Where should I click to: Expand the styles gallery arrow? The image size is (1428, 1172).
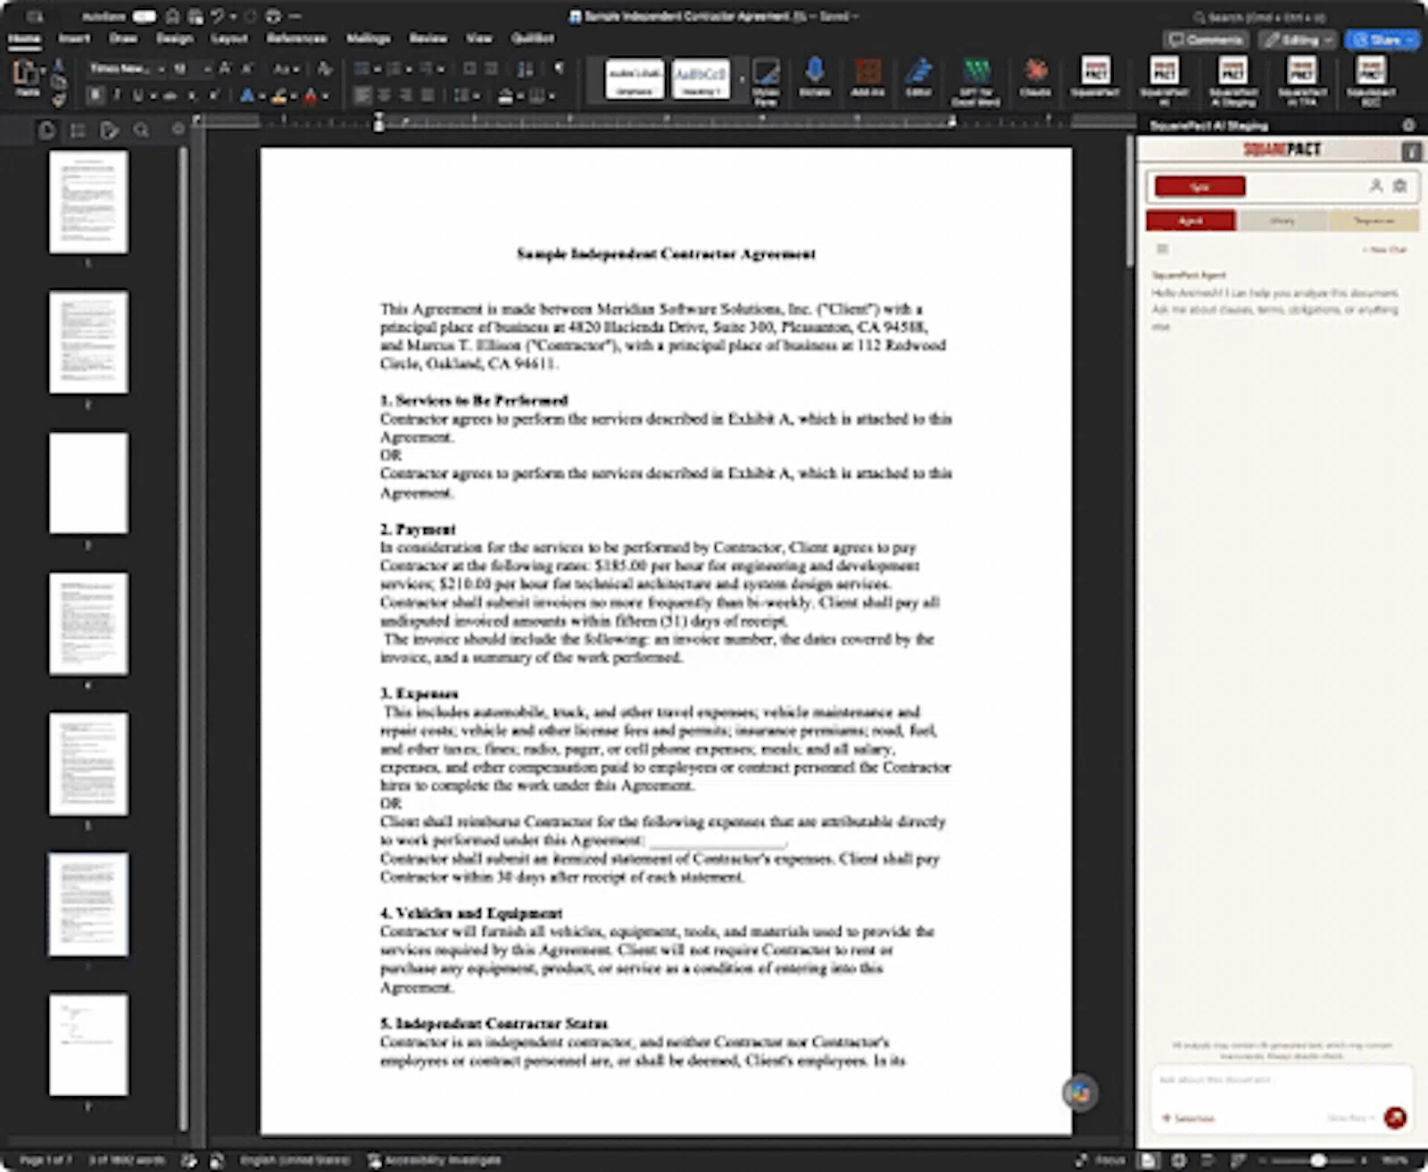741,79
